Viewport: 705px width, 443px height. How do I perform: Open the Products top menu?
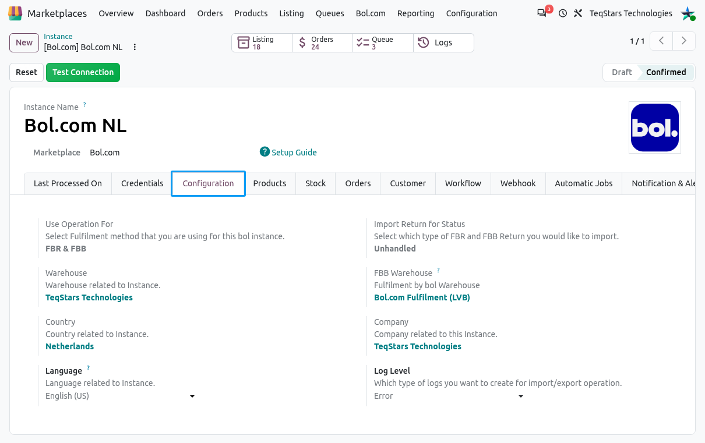tap(251, 13)
